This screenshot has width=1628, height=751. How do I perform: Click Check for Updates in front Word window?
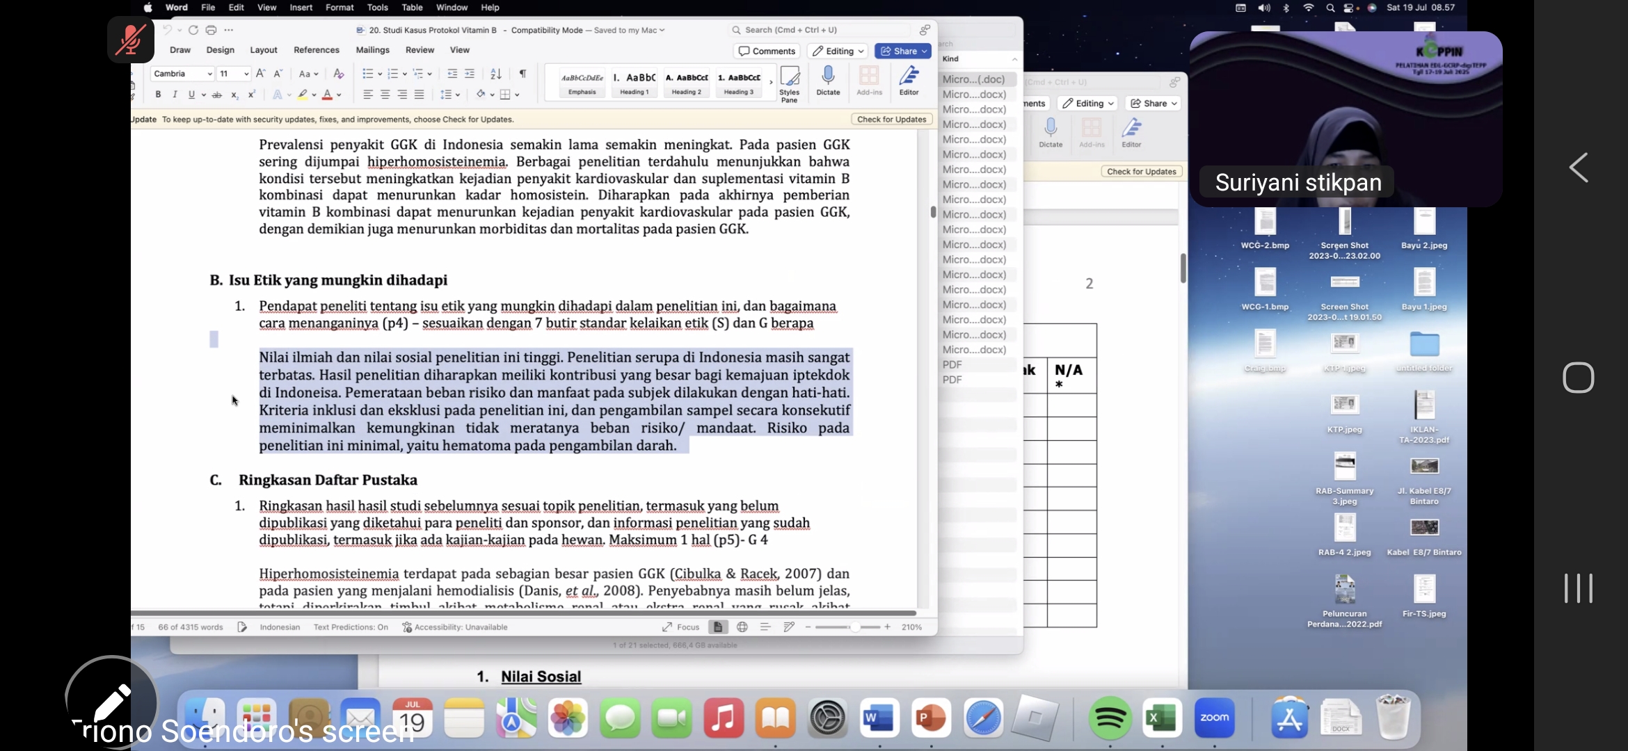click(x=891, y=120)
